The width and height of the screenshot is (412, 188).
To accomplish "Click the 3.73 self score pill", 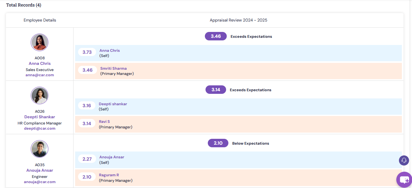I will [87, 52].
